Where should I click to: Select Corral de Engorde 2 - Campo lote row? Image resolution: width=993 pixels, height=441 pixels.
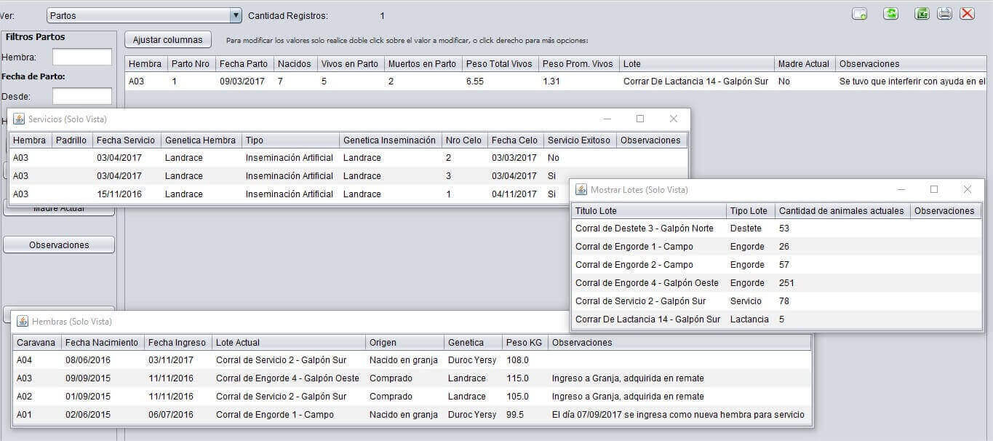(776, 265)
